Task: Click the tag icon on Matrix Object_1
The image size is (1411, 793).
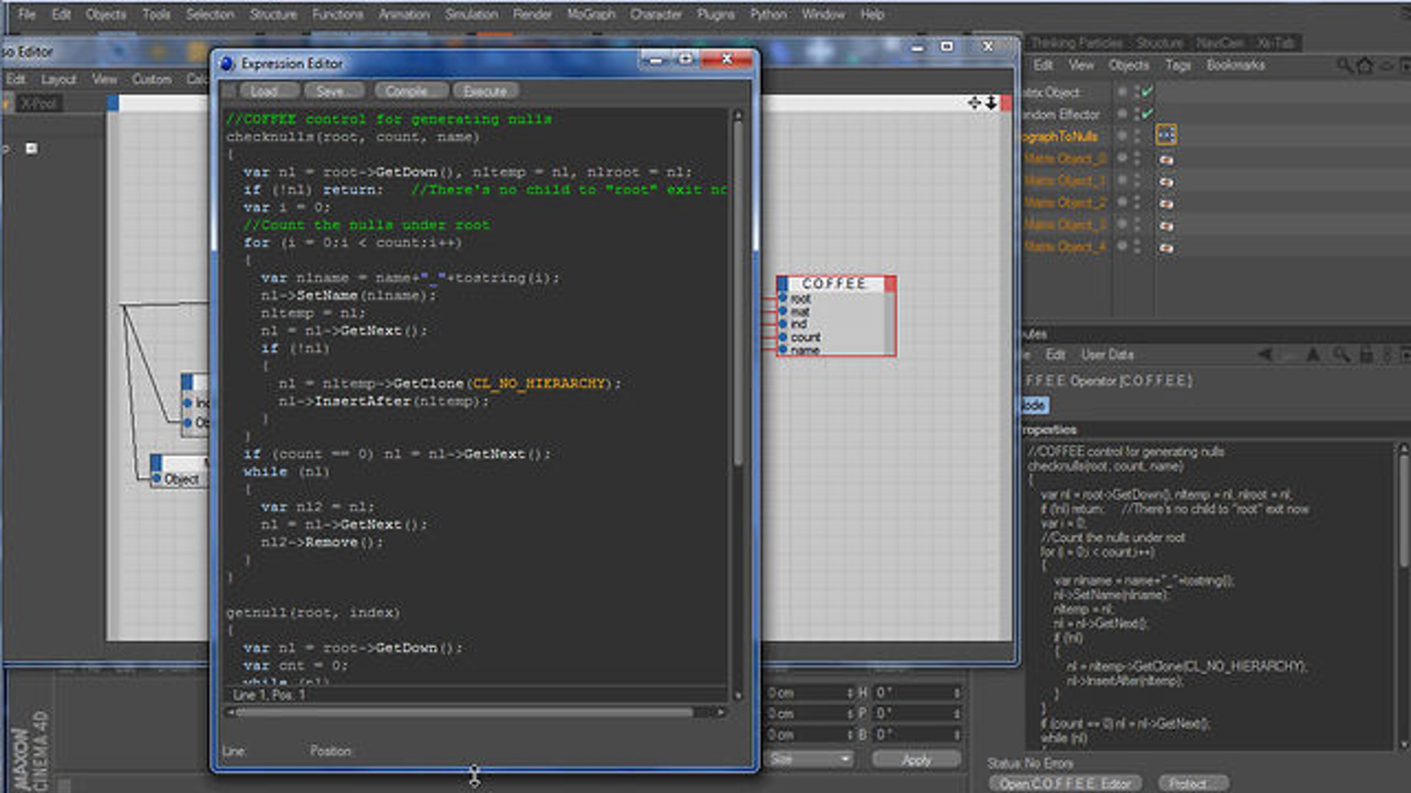Action: (x=1166, y=182)
